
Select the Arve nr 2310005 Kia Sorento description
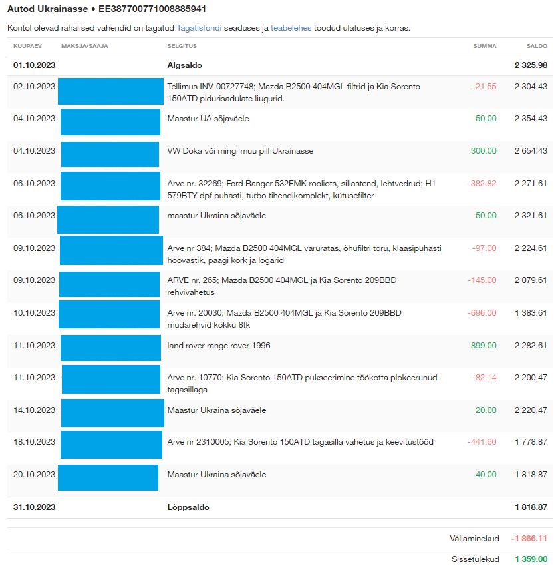point(301,442)
